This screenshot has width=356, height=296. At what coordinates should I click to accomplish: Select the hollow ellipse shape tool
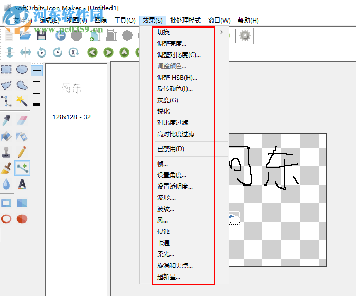[6, 219]
